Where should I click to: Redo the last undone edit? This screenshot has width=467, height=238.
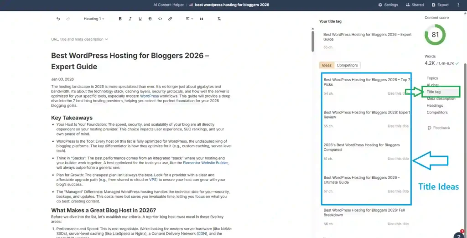click(x=68, y=19)
